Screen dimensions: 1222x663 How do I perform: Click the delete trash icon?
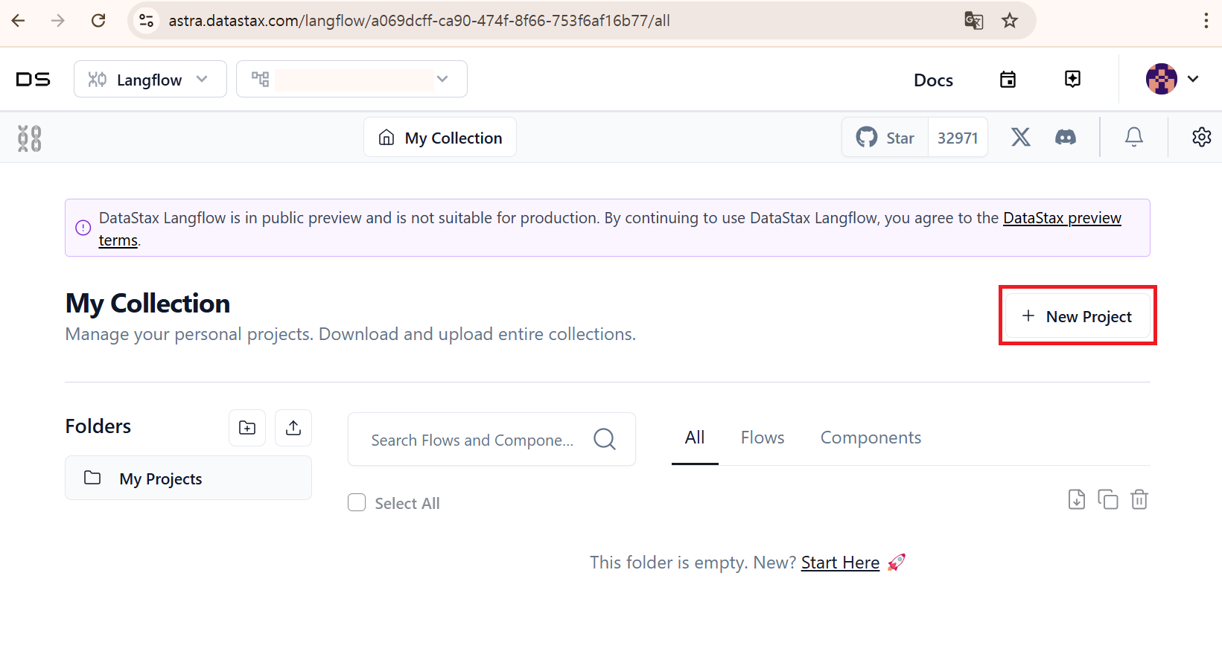pyautogui.click(x=1139, y=499)
